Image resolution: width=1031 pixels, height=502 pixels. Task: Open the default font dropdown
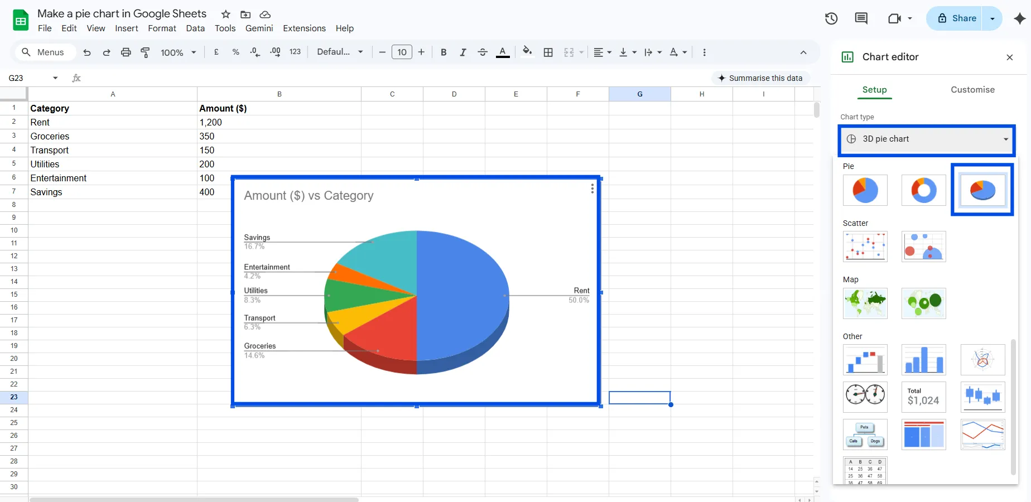pyautogui.click(x=340, y=52)
